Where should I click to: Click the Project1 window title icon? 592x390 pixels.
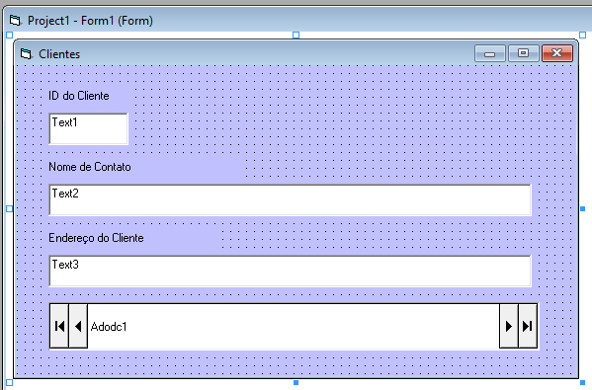pyautogui.click(x=15, y=21)
